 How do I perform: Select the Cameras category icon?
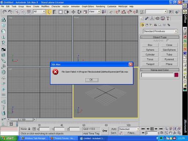point(155,25)
